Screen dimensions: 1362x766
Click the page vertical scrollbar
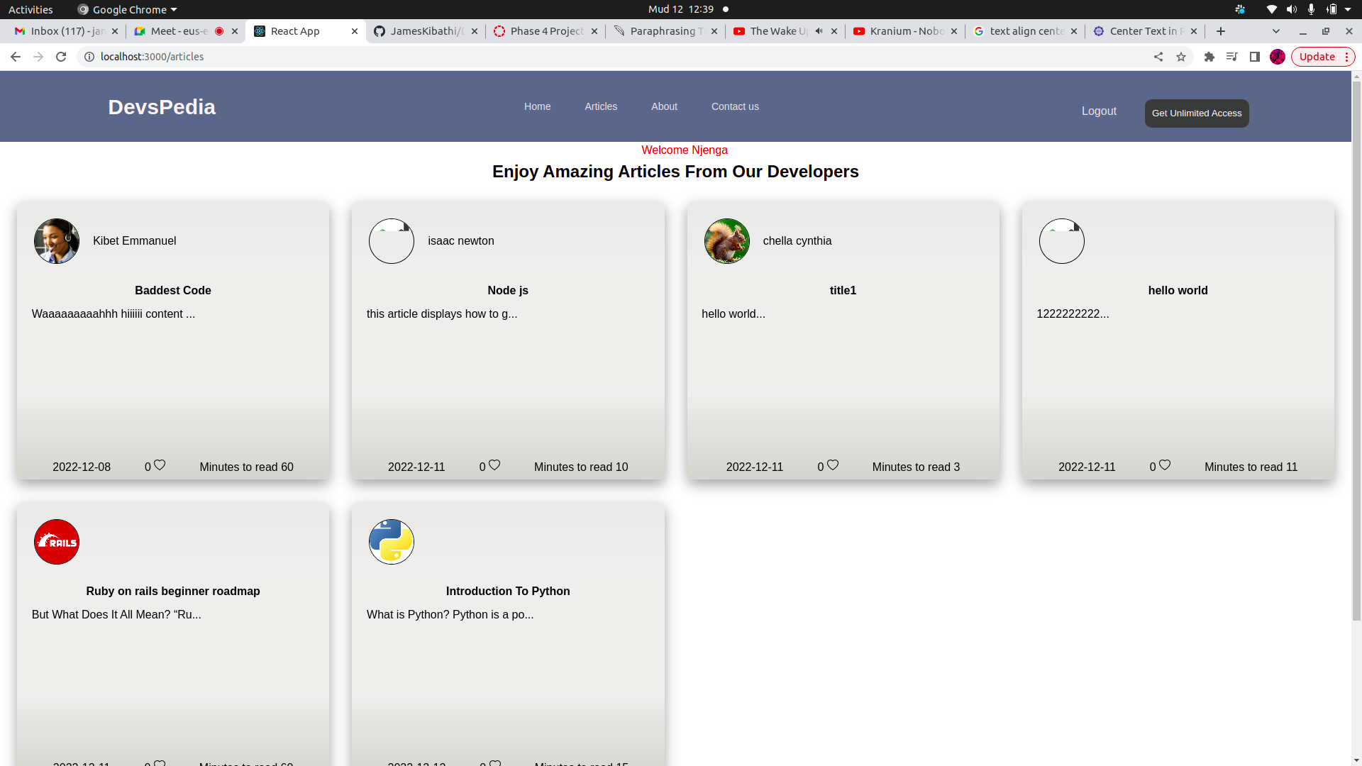[1356, 351]
